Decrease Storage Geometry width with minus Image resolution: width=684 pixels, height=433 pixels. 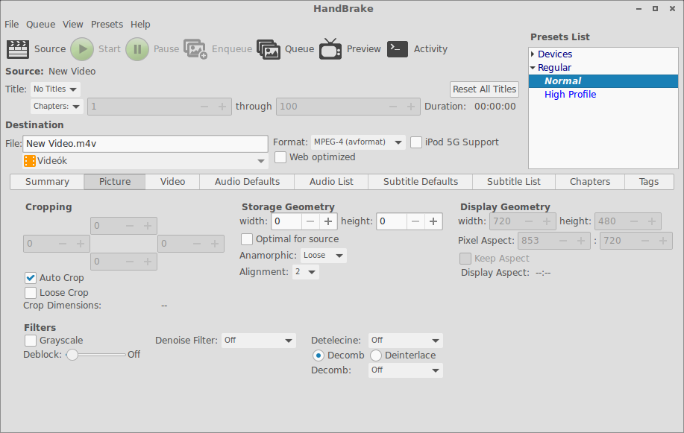310,221
